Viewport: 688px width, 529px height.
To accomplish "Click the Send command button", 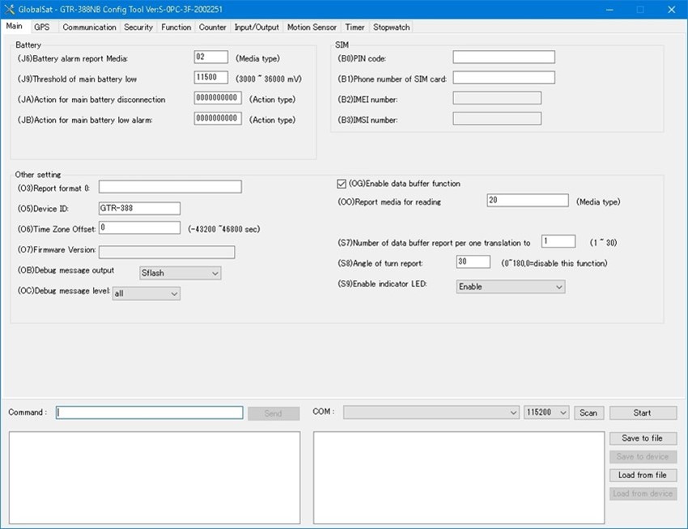I will 274,413.
